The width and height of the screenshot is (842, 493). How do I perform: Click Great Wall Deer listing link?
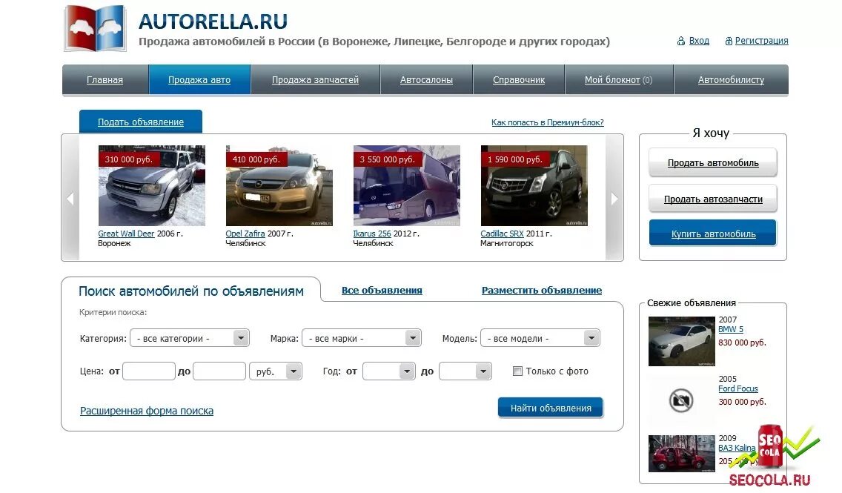(x=126, y=234)
